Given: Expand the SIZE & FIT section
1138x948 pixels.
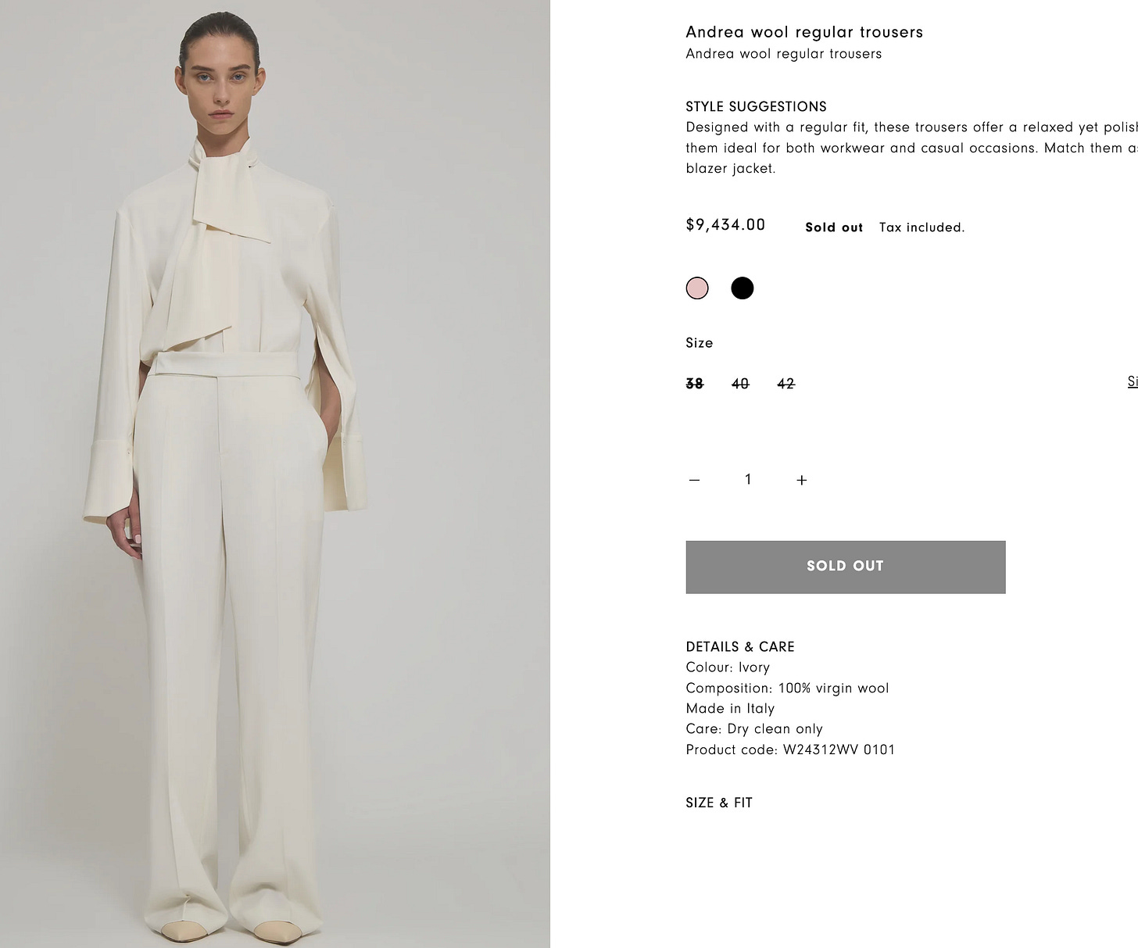Looking at the screenshot, I should [x=719, y=803].
